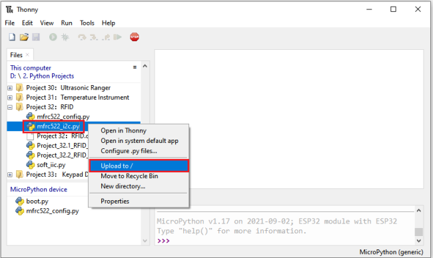The image size is (433, 258).
Task: Select Upload to / in context menu
Action: click(139, 166)
